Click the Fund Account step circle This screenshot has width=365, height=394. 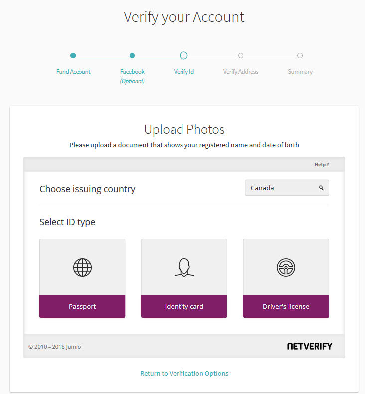tap(73, 55)
